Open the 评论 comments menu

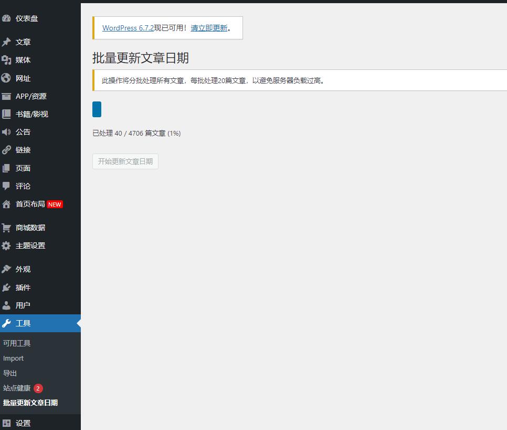point(23,186)
